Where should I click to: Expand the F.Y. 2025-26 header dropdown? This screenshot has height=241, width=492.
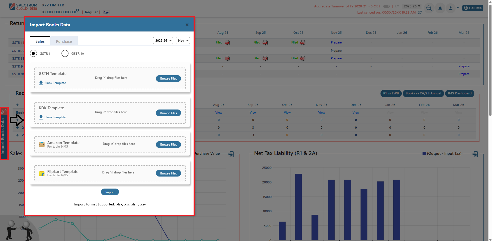pyautogui.click(x=412, y=6)
